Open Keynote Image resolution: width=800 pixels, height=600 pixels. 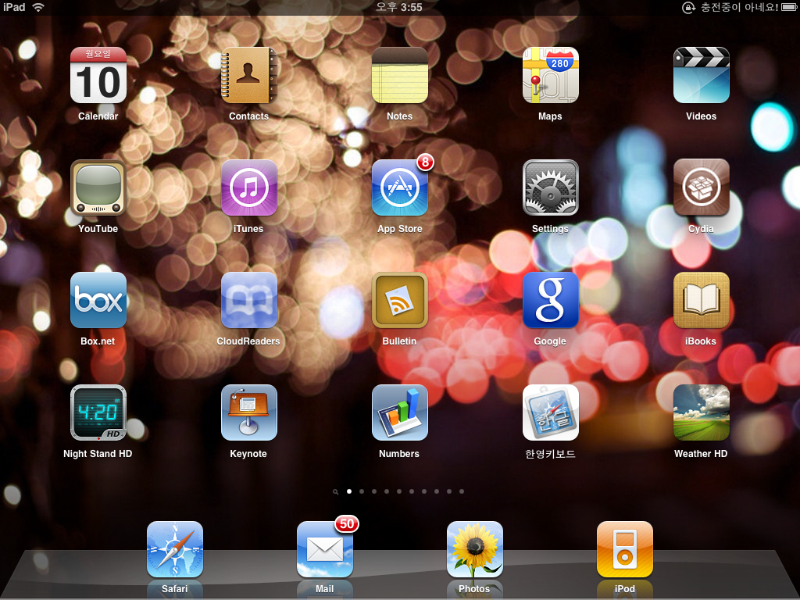(x=249, y=412)
